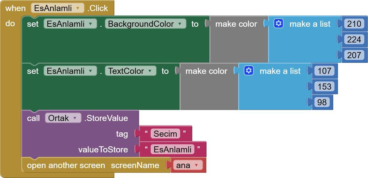Edit the number 107 value

324,71
